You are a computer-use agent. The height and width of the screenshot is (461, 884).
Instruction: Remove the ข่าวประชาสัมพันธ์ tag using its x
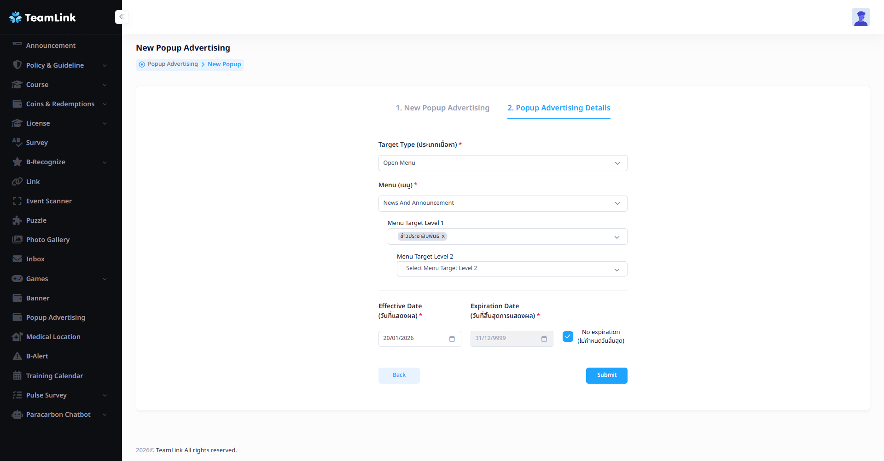click(x=443, y=236)
